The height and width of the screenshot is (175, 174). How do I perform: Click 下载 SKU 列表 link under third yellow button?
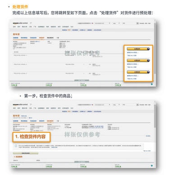[132, 79]
